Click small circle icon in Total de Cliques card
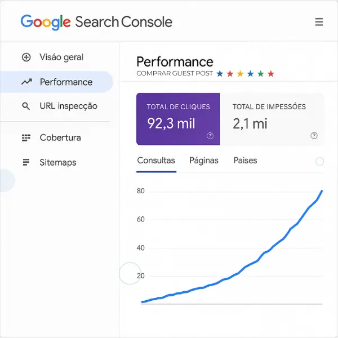338x338 pixels. click(x=210, y=136)
